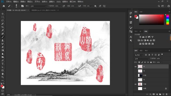Open the History panel icon
The width and height of the screenshot is (171, 96).
131,13
